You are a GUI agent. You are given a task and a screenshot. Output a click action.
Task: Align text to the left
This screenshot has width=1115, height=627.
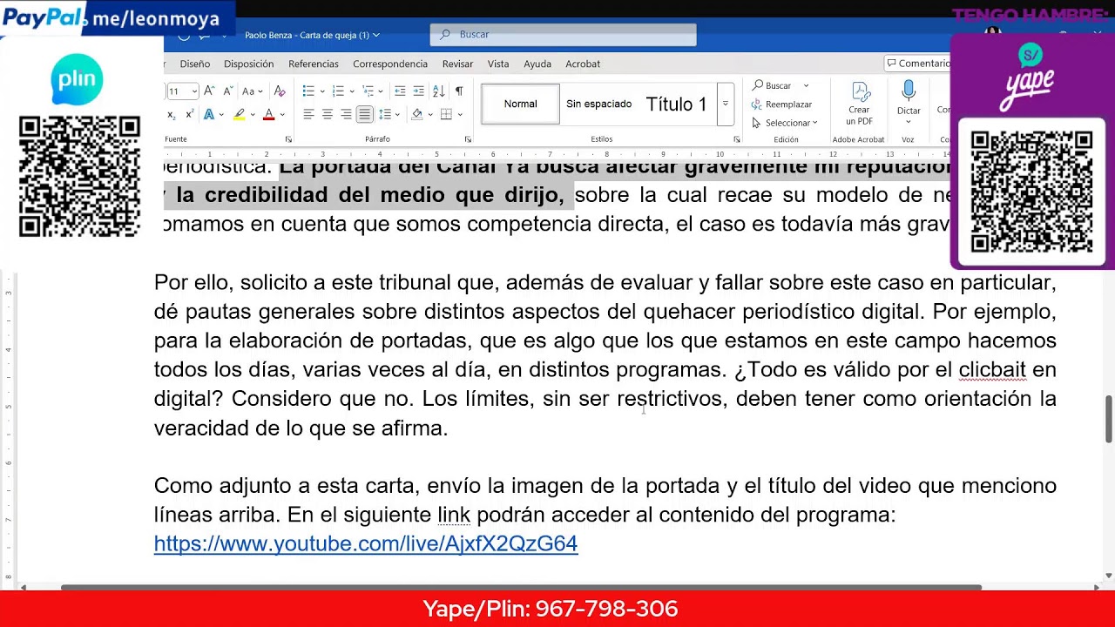point(308,115)
